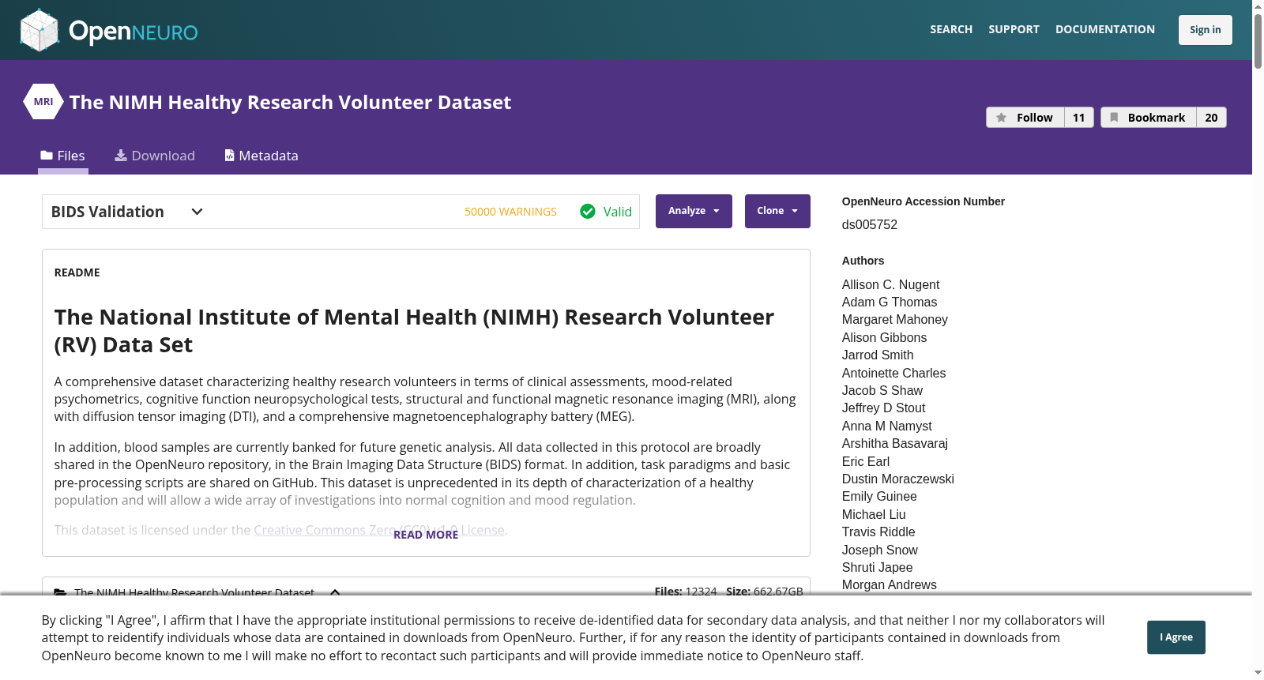Click the bookmark count 20

point(1211,118)
